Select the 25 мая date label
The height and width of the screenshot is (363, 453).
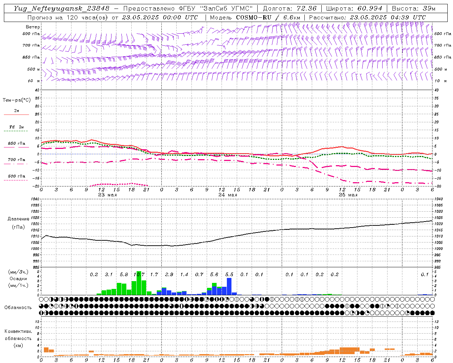[348, 195]
